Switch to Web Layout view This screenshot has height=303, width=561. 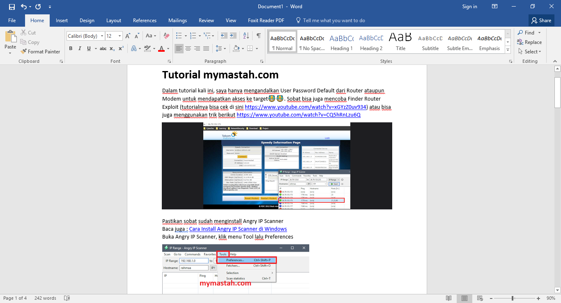480,298
